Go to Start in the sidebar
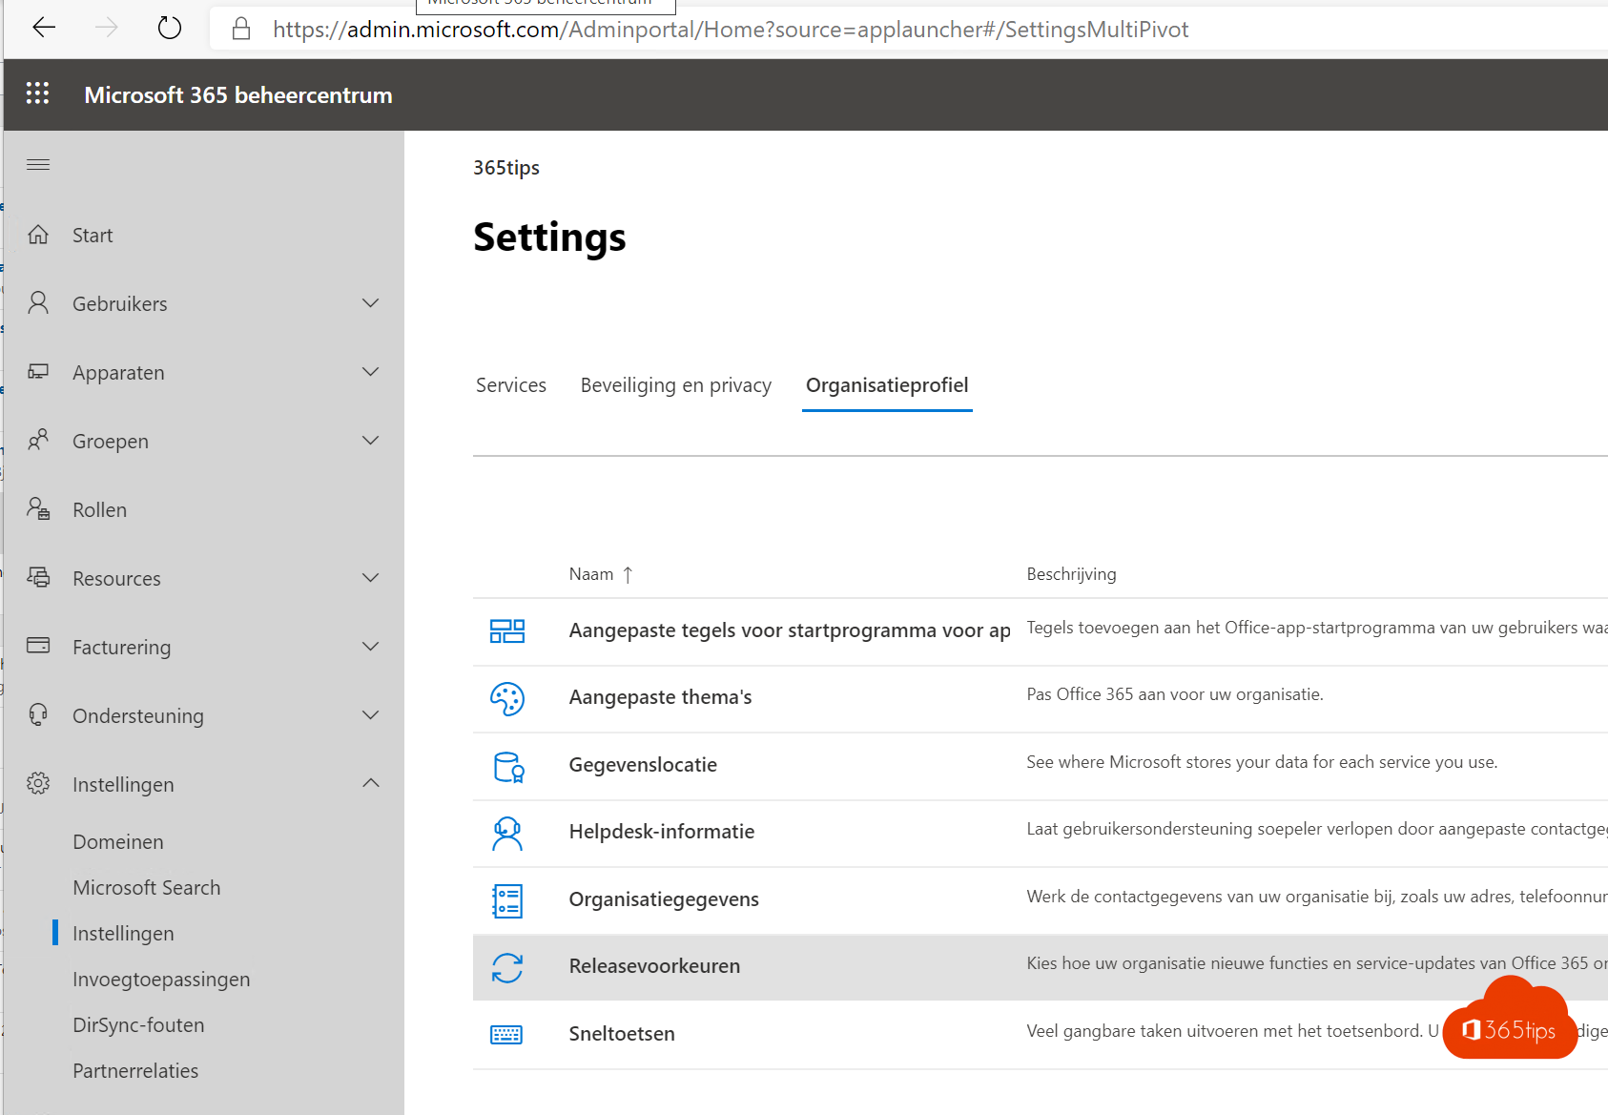This screenshot has width=1608, height=1115. pos(93,235)
